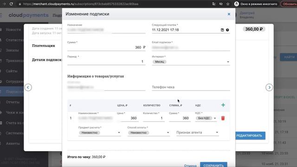The width and height of the screenshot is (297, 167).
Task: Click the Назначение field
Action: point(106,30)
